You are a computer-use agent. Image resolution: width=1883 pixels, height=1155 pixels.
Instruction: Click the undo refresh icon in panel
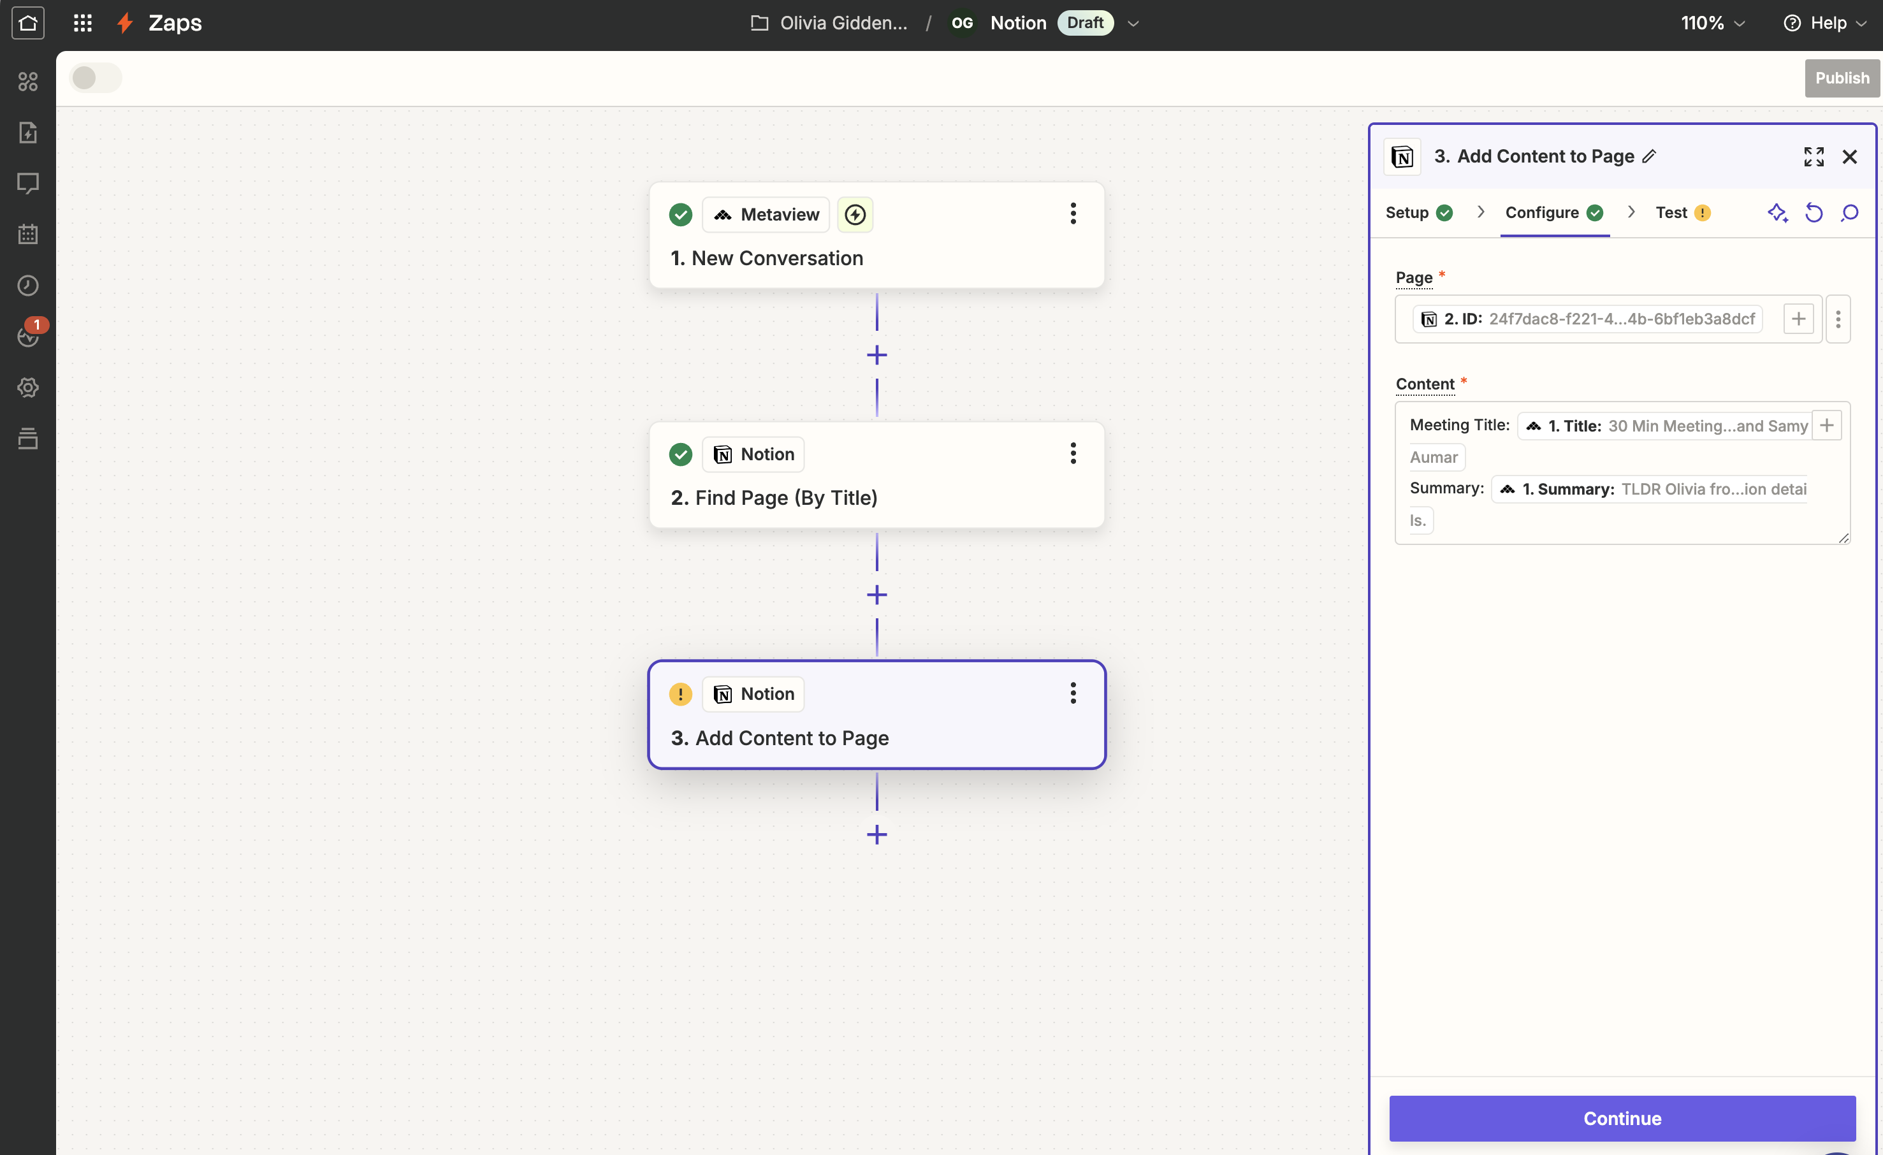(x=1814, y=212)
